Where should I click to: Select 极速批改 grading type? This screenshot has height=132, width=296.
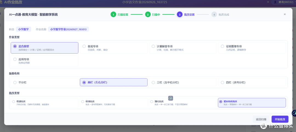(x=44, y=103)
